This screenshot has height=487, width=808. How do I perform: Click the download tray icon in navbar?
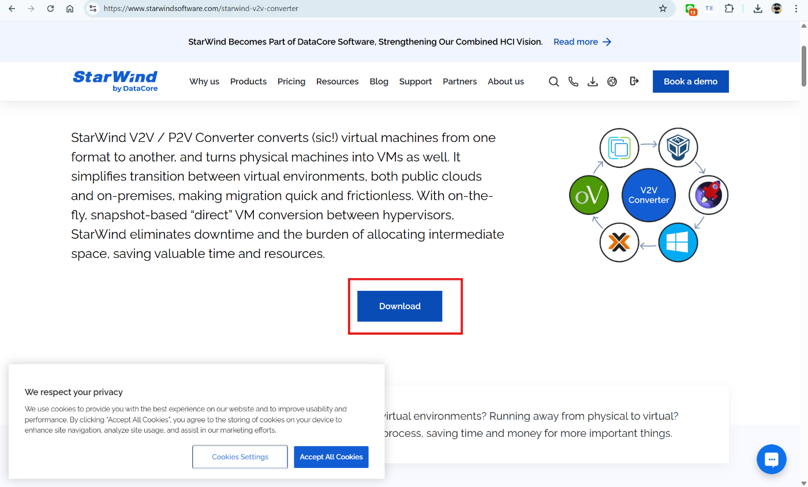tap(593, 81)
